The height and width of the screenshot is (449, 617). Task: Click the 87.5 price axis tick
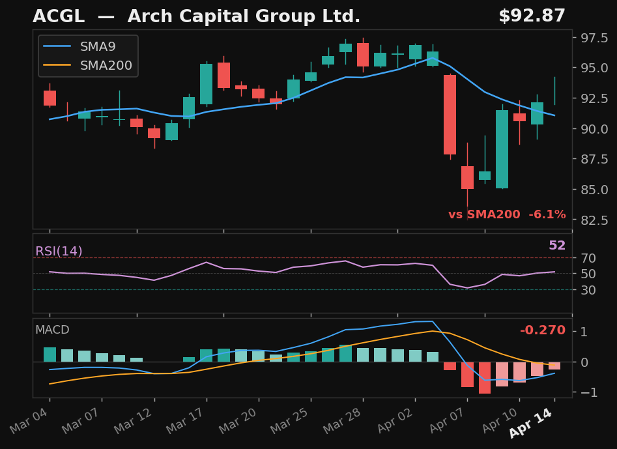tap(595, 160)
